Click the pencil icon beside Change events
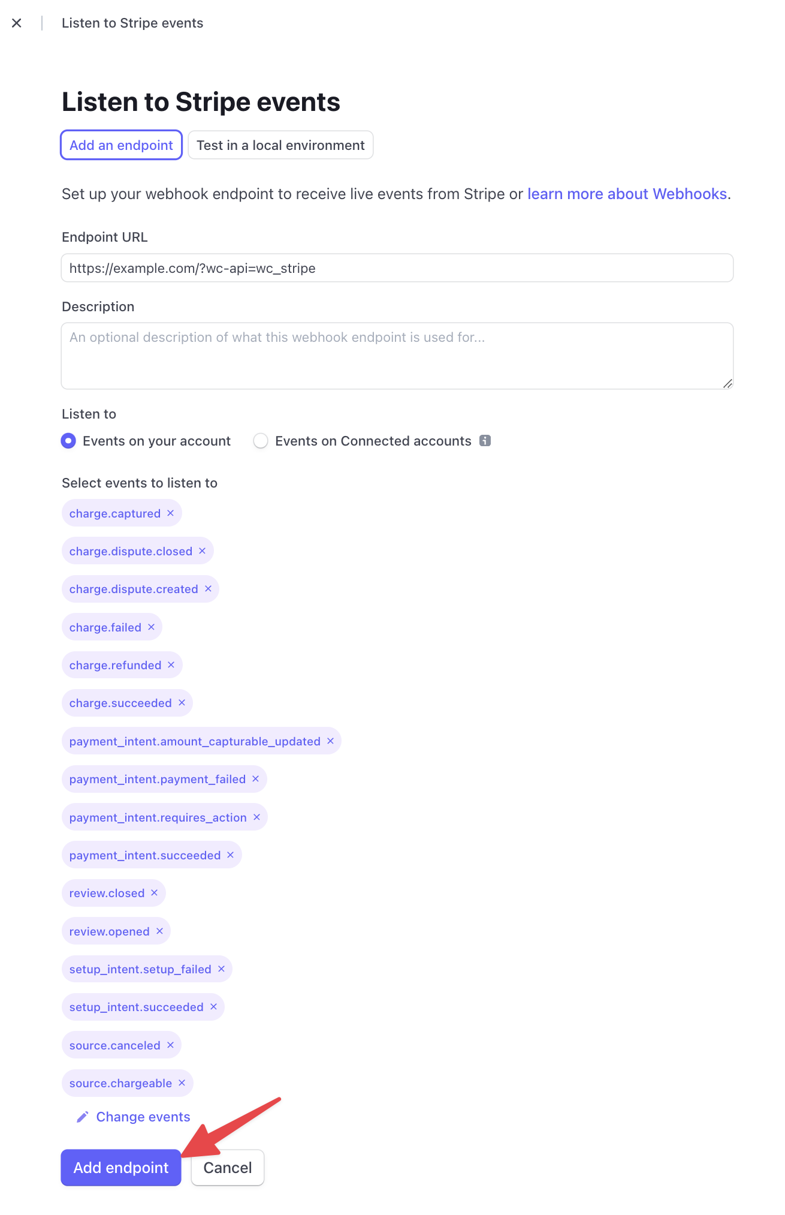Viewport: 785px width, 1215px height. pyautogui.click(x=83, y=1117)
